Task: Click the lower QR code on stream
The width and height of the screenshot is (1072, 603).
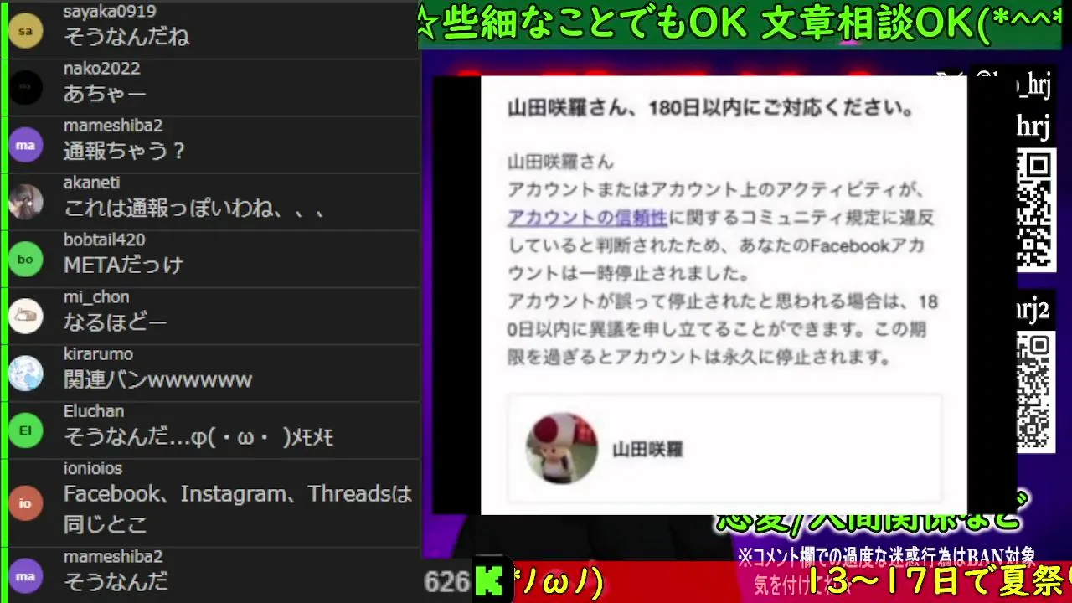Action: coord(1035,392)
